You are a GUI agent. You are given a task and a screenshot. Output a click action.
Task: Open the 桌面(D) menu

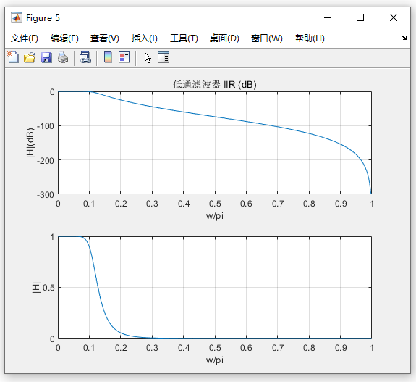tap(224, 38)
